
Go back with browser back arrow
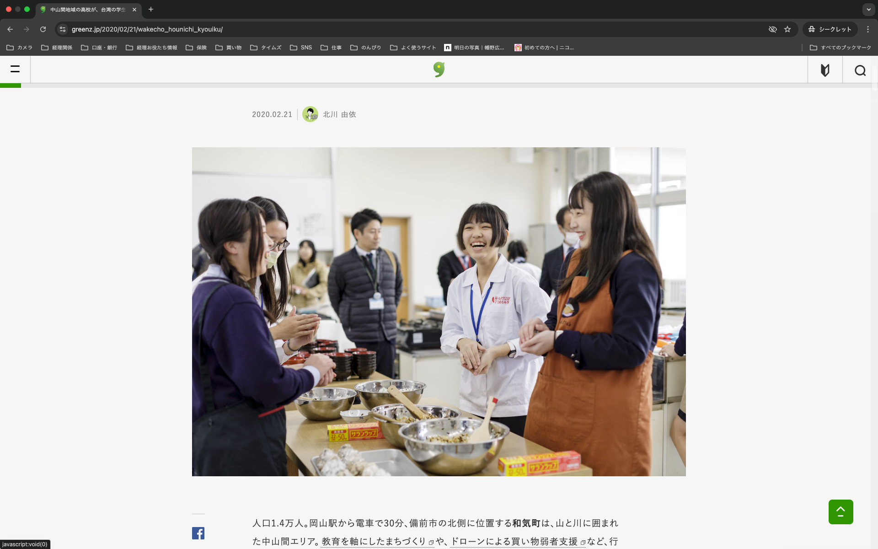point(10,29)
